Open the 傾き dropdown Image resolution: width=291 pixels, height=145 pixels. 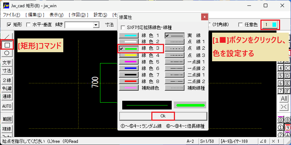click(96, 25)
